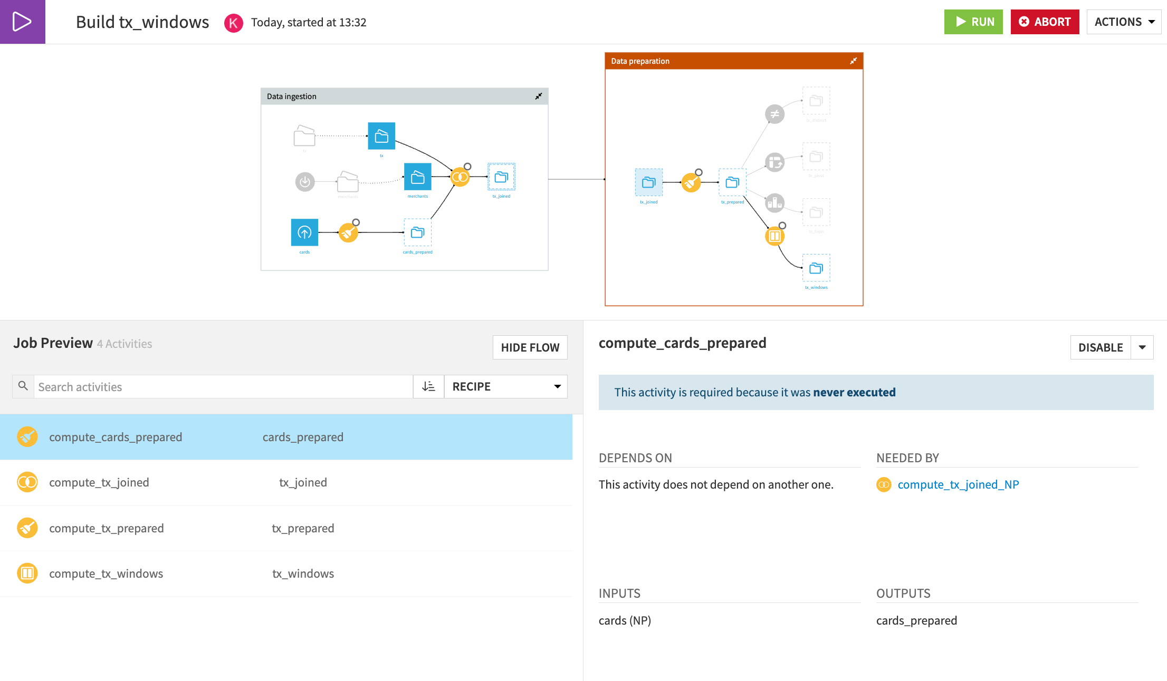
Task: Collapse the Data ingestion zone
Action: pos(539,96)
